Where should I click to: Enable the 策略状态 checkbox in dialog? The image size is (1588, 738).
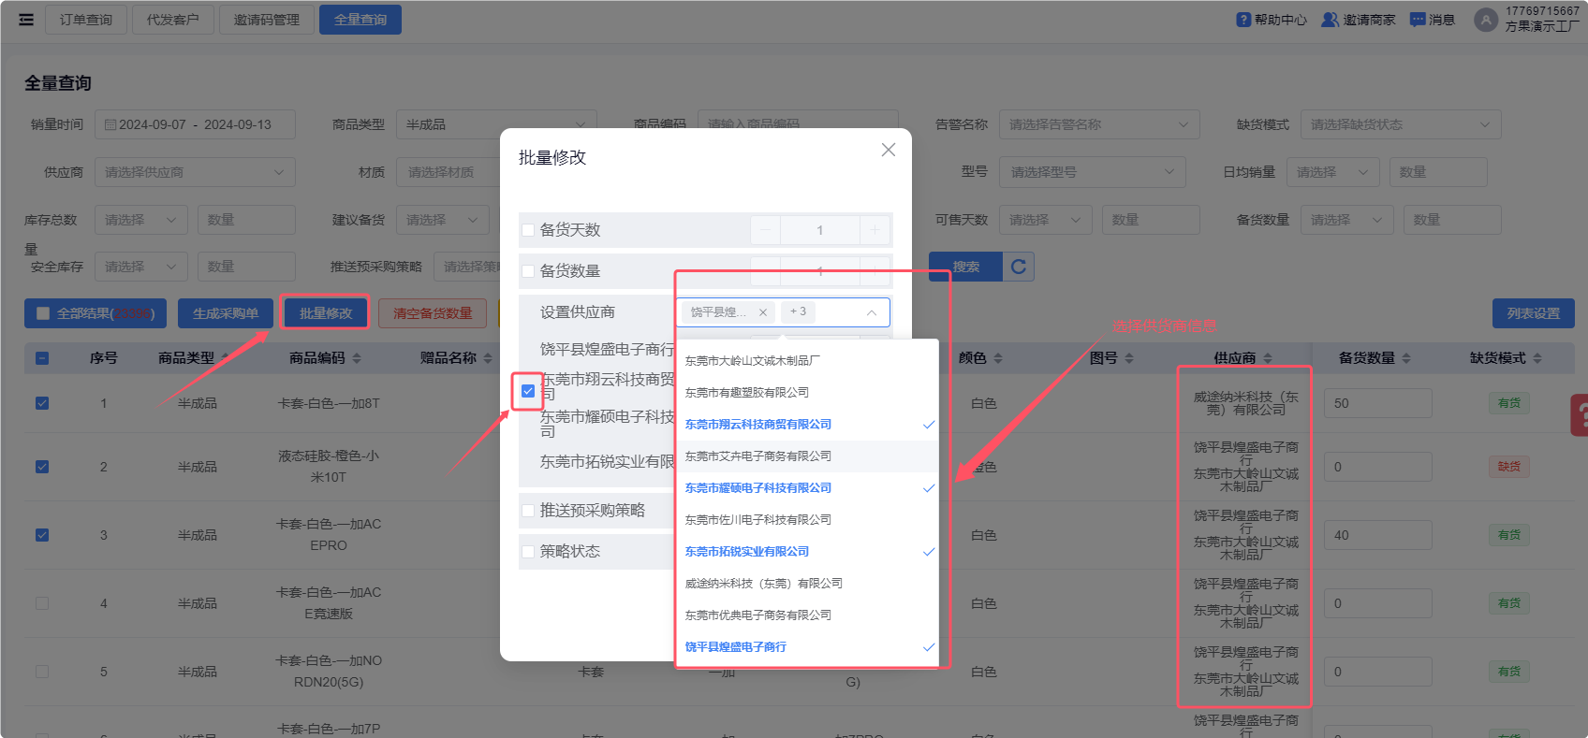coord(528,552)
